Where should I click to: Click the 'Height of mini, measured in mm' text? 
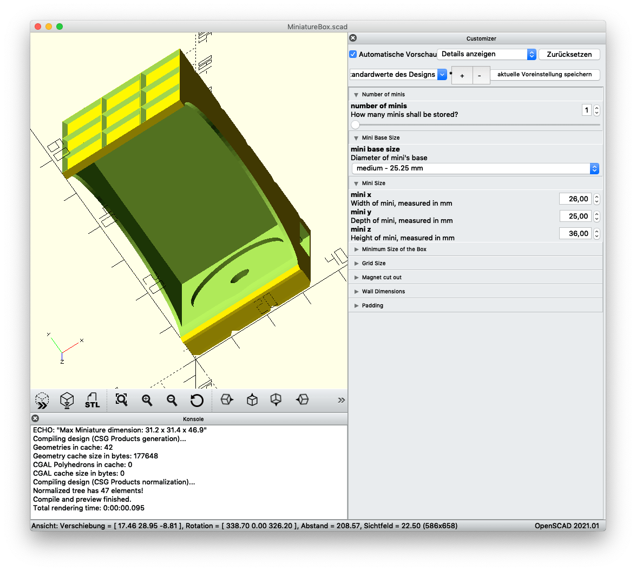pos(403,238)
